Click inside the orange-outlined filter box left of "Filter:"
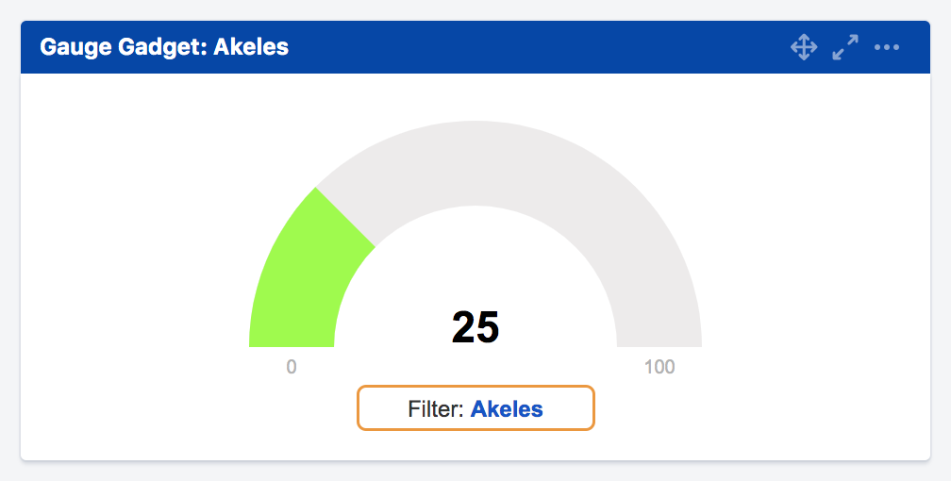Viewport: 951px width, 481px height. [x=382, y=409]
